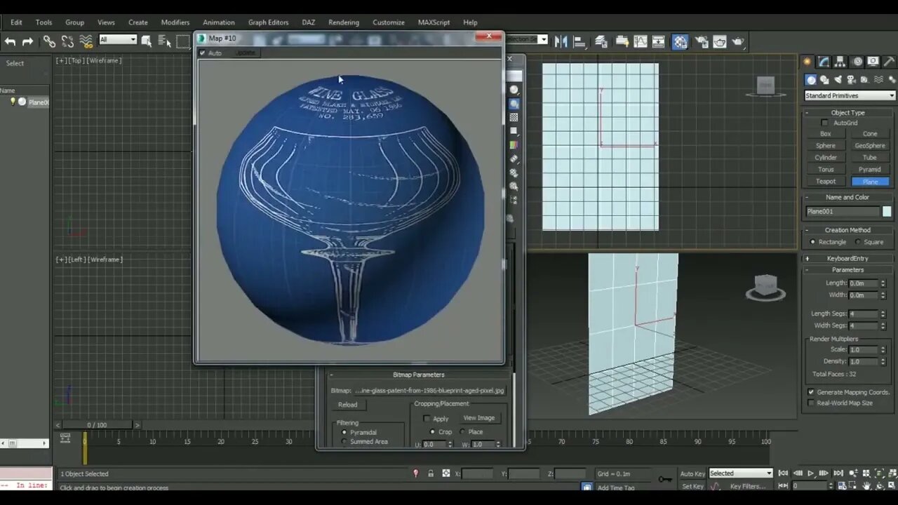The image size is (898, 505).
Task: Toggle Generate Mapping Coords checkbox
Action: click(x=811, y=392)
